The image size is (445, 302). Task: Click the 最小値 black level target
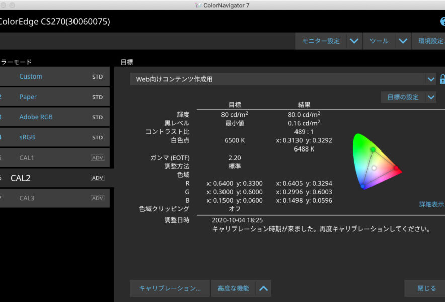tap(235, 123)
